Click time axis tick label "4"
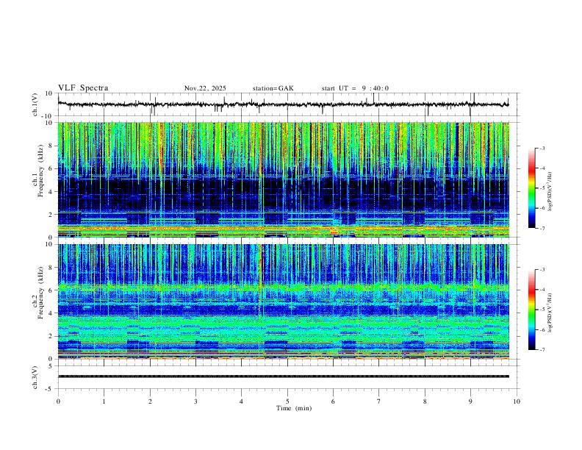The height and width of the screenshot is (450, 582). (x=241, y=401)
